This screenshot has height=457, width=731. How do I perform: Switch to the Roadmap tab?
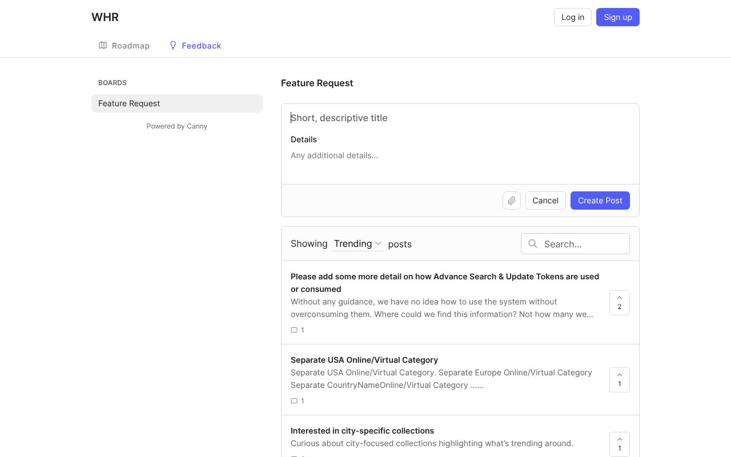[x=124, y=46]
